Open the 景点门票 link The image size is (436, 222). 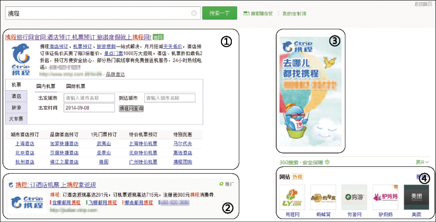[114, 53]
